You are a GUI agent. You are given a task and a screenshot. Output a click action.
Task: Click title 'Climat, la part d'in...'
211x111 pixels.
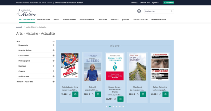(x=115, y=95)
